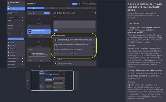Click the external link icon beside Video tutorials

tap(22, 65)
